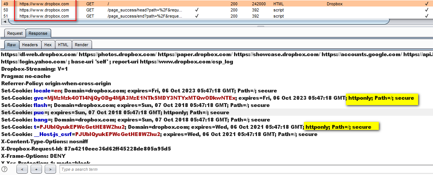This screenshot has height=175, width=433.
Task: Switch to the Response tab
Action: pyautogui.click(x=38, y=33)
